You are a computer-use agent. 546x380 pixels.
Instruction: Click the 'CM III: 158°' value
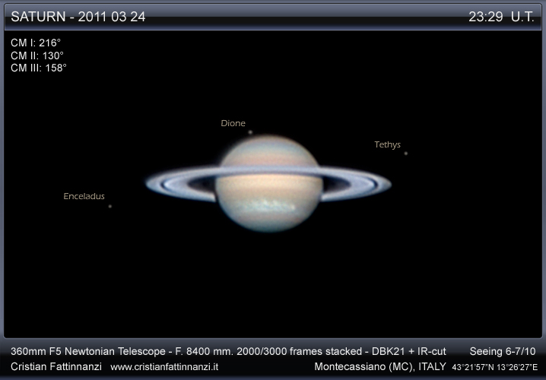point(38,68)
